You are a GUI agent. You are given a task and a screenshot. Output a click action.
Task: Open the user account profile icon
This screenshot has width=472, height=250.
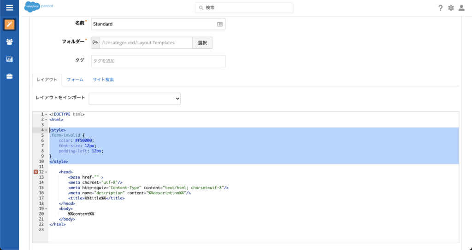click(461, 8)
